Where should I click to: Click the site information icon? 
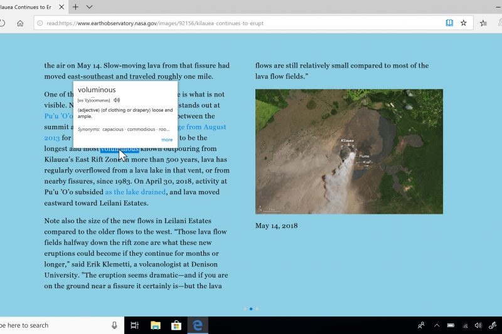pyautogui.click(x=40, y=23)
